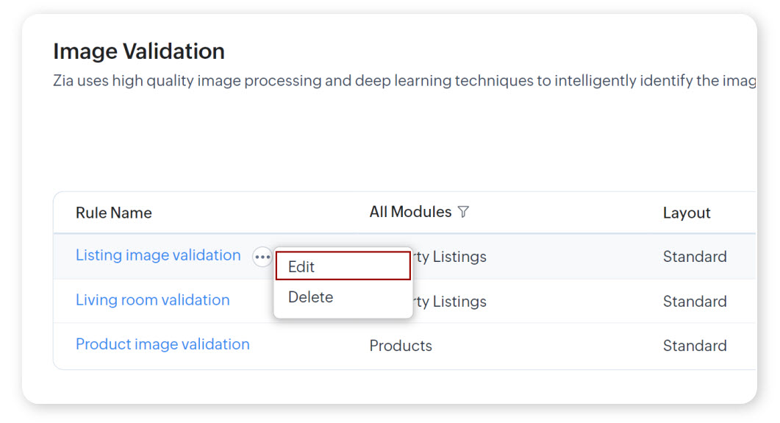This screenshot has width=780, height=423.
Task: Open the three-dots menu beside Listing image validation
Action: pyautogui.click(x=262, y=257)
